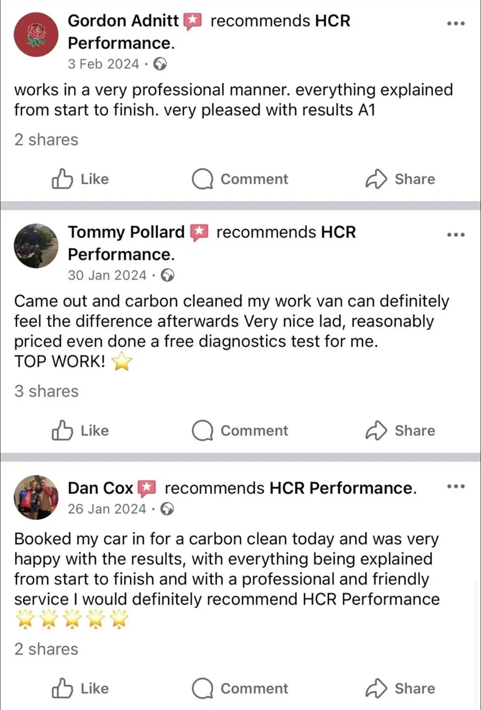This screenshot has height=710, width=481.
Task: Click the globe privacy icon beside 3 Feb 2024
Action: (160, 64)
